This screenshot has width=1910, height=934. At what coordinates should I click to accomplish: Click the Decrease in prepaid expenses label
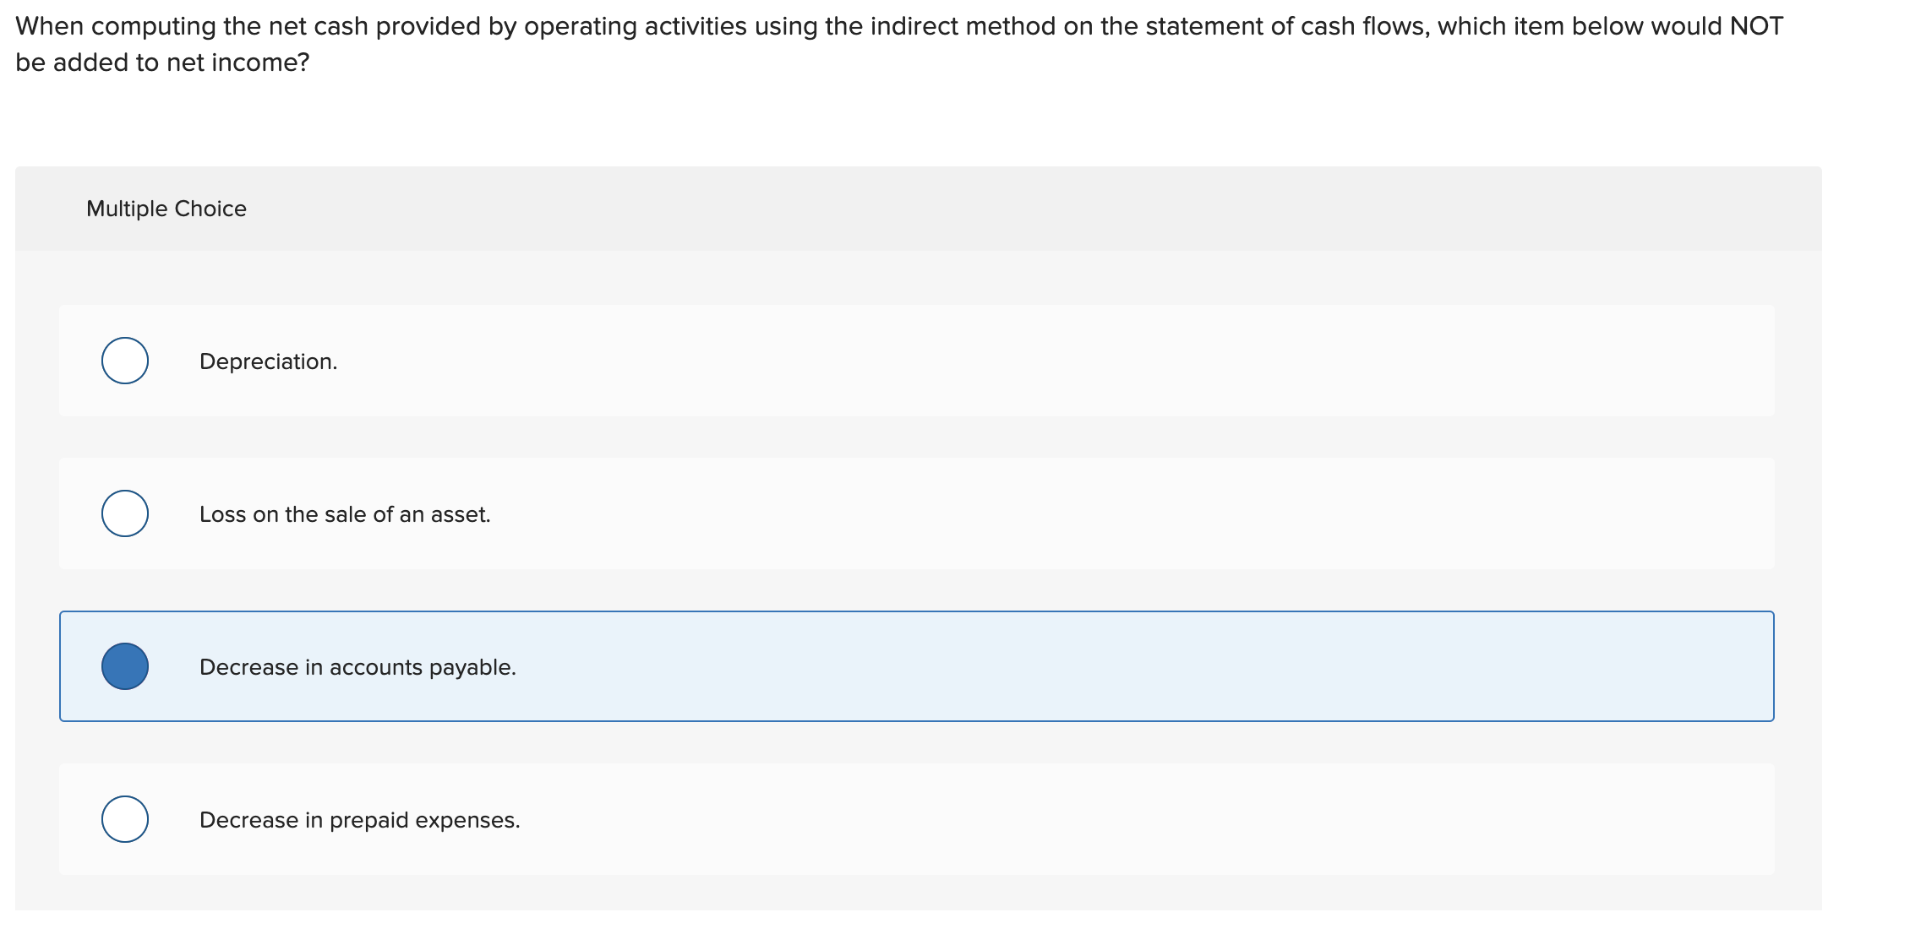coord(359,818)
